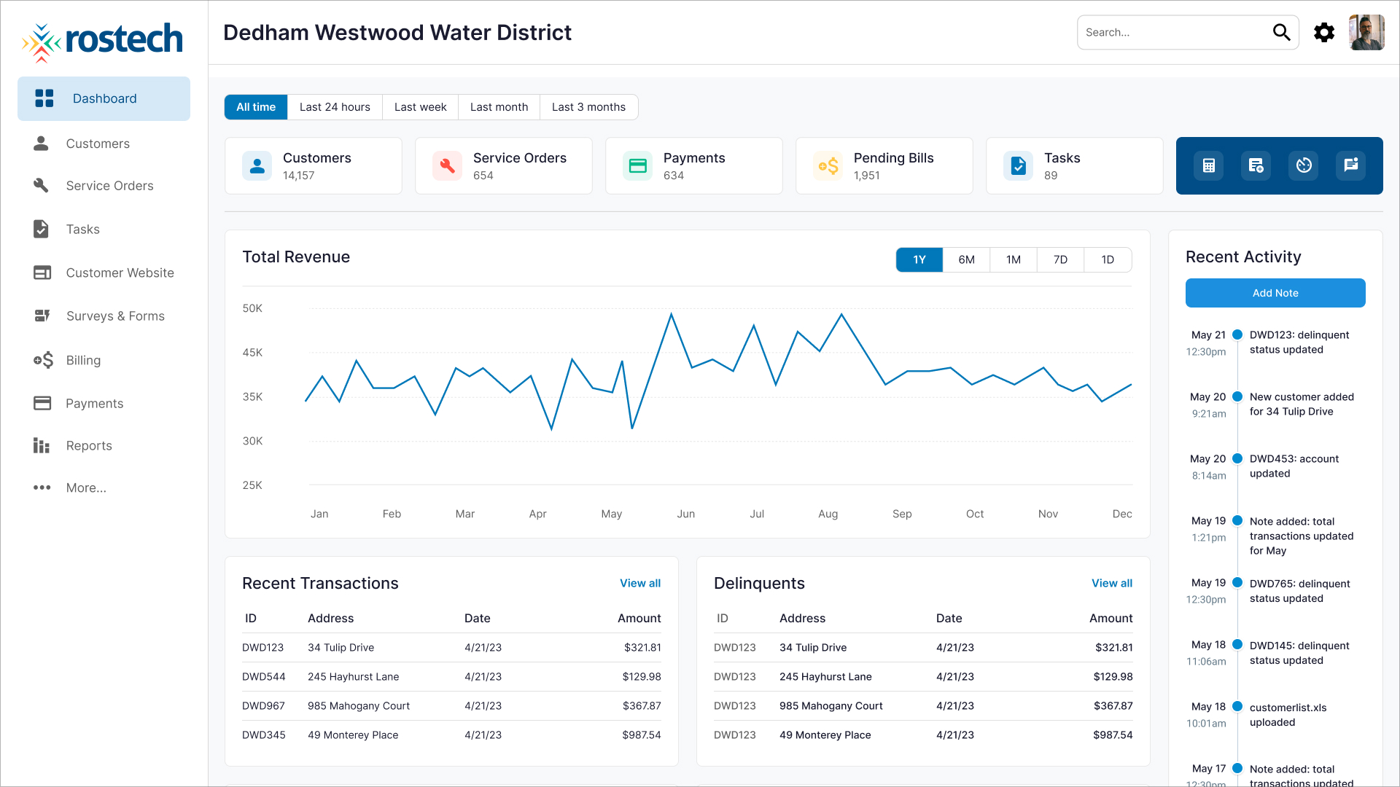1400x787 pixels.
Task: Click the Service Orders wrench sidebar icon
Action: pyautogui.click(x=42, y=186)
